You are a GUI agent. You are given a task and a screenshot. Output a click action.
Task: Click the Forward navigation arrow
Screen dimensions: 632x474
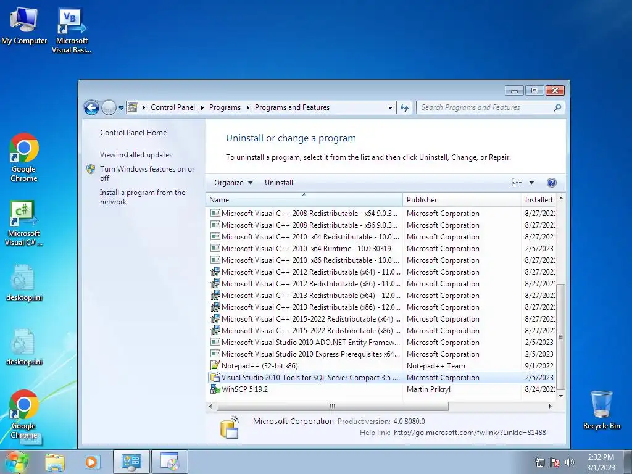click(x=109, y=107)
